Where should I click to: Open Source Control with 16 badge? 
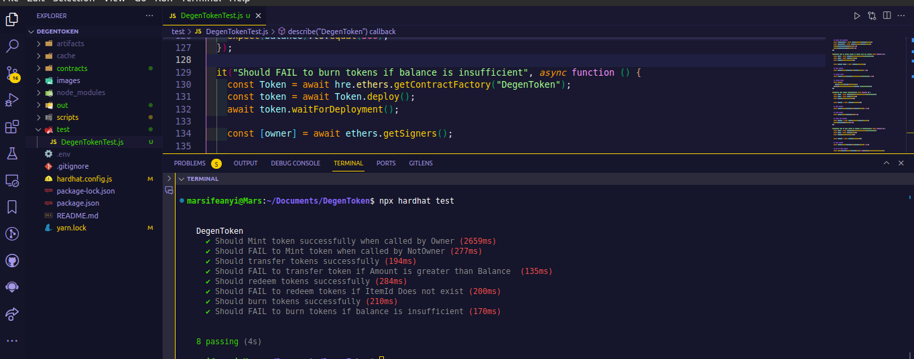click(x=12, y=73)
